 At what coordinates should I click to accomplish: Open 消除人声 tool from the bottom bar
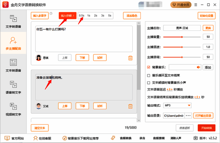pos(176,138)
